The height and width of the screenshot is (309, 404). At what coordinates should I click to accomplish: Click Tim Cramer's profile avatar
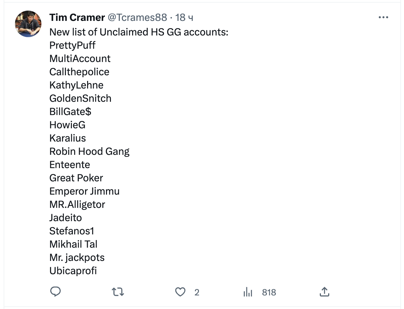point(28,24)
